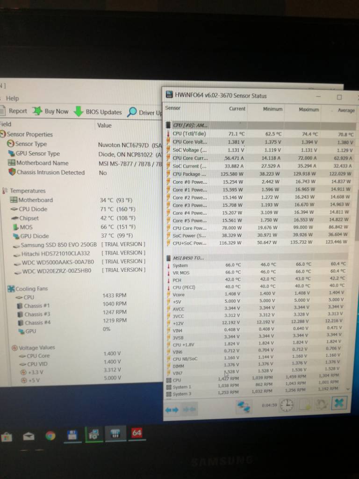Click the Field column header
Viewport: 359px width, 479px height.
[x=6, y=124]
